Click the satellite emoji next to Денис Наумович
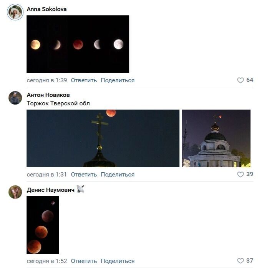 tap(80, 189)
